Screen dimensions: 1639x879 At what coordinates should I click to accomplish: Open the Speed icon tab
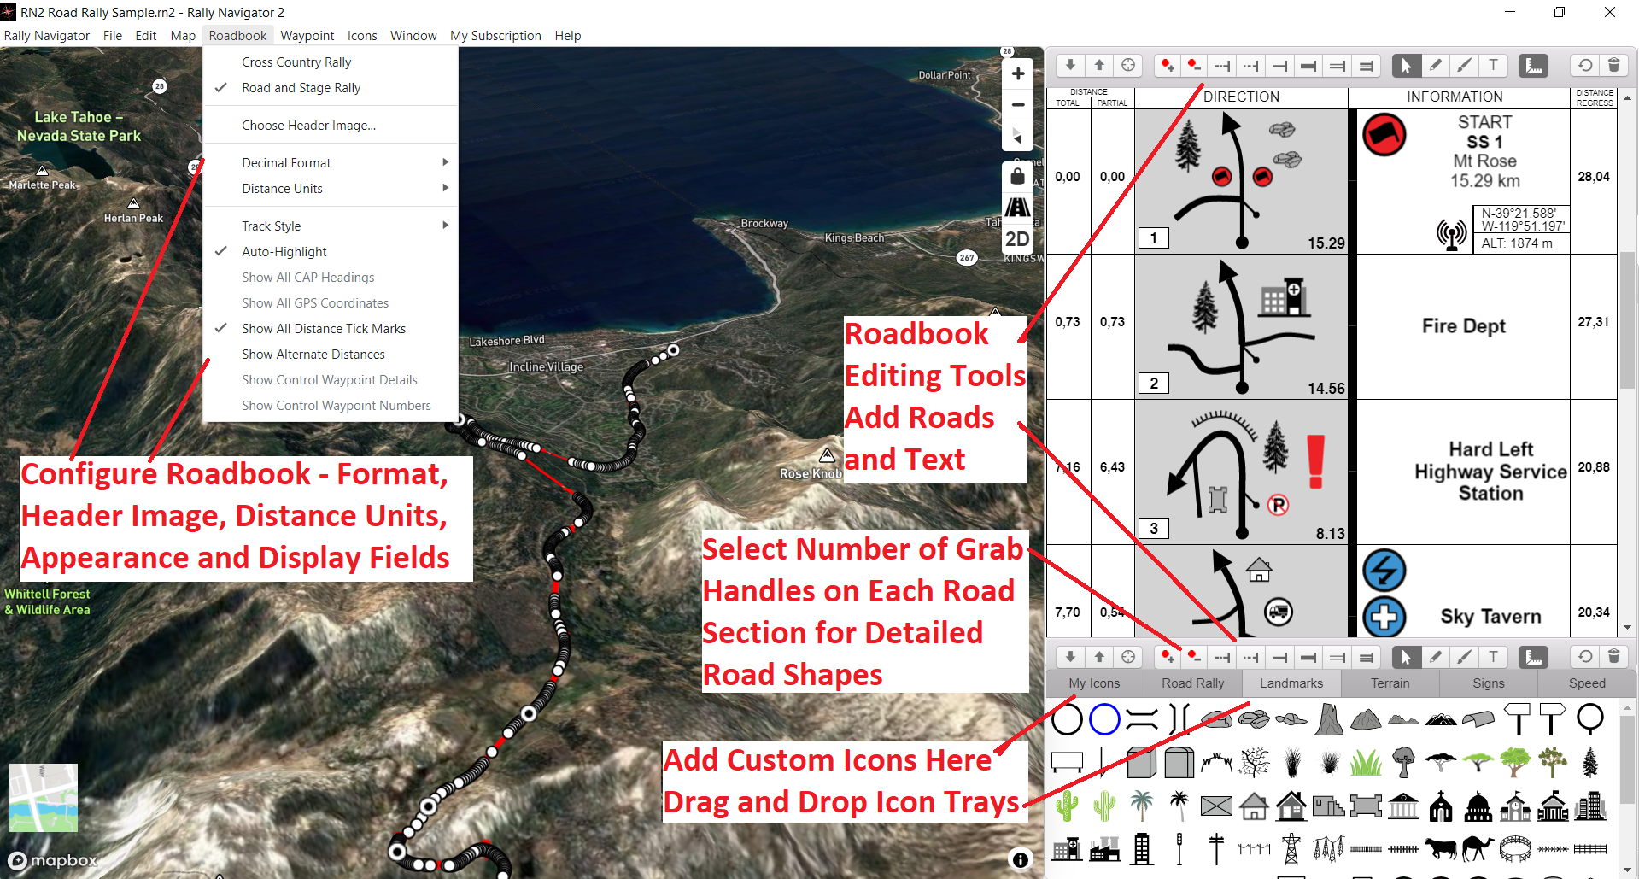(x=1586, y=683)
